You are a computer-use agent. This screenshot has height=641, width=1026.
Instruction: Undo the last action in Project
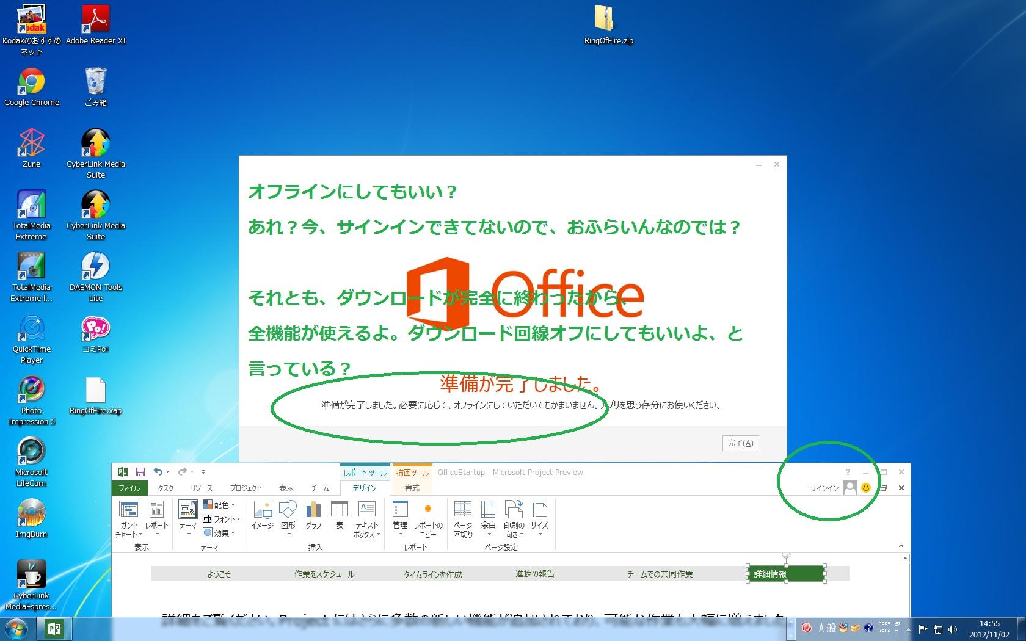coord(158,472)
